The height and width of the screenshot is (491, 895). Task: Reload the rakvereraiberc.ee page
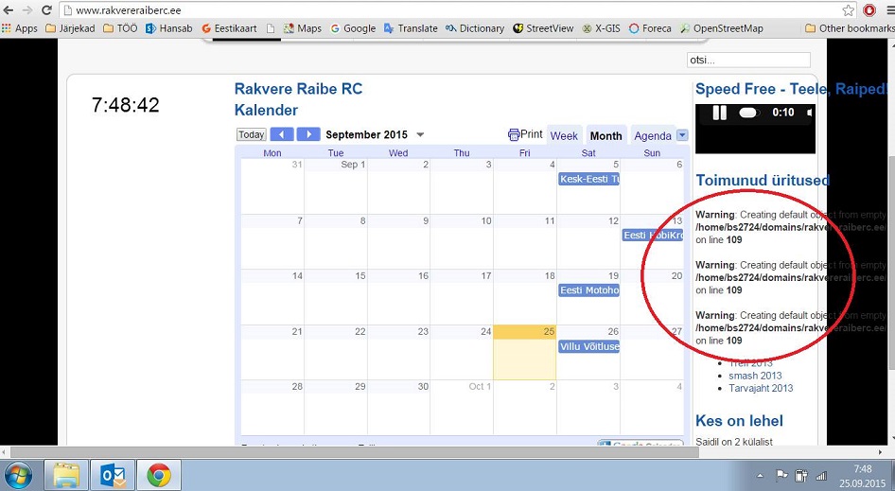[x=46, y=10]
